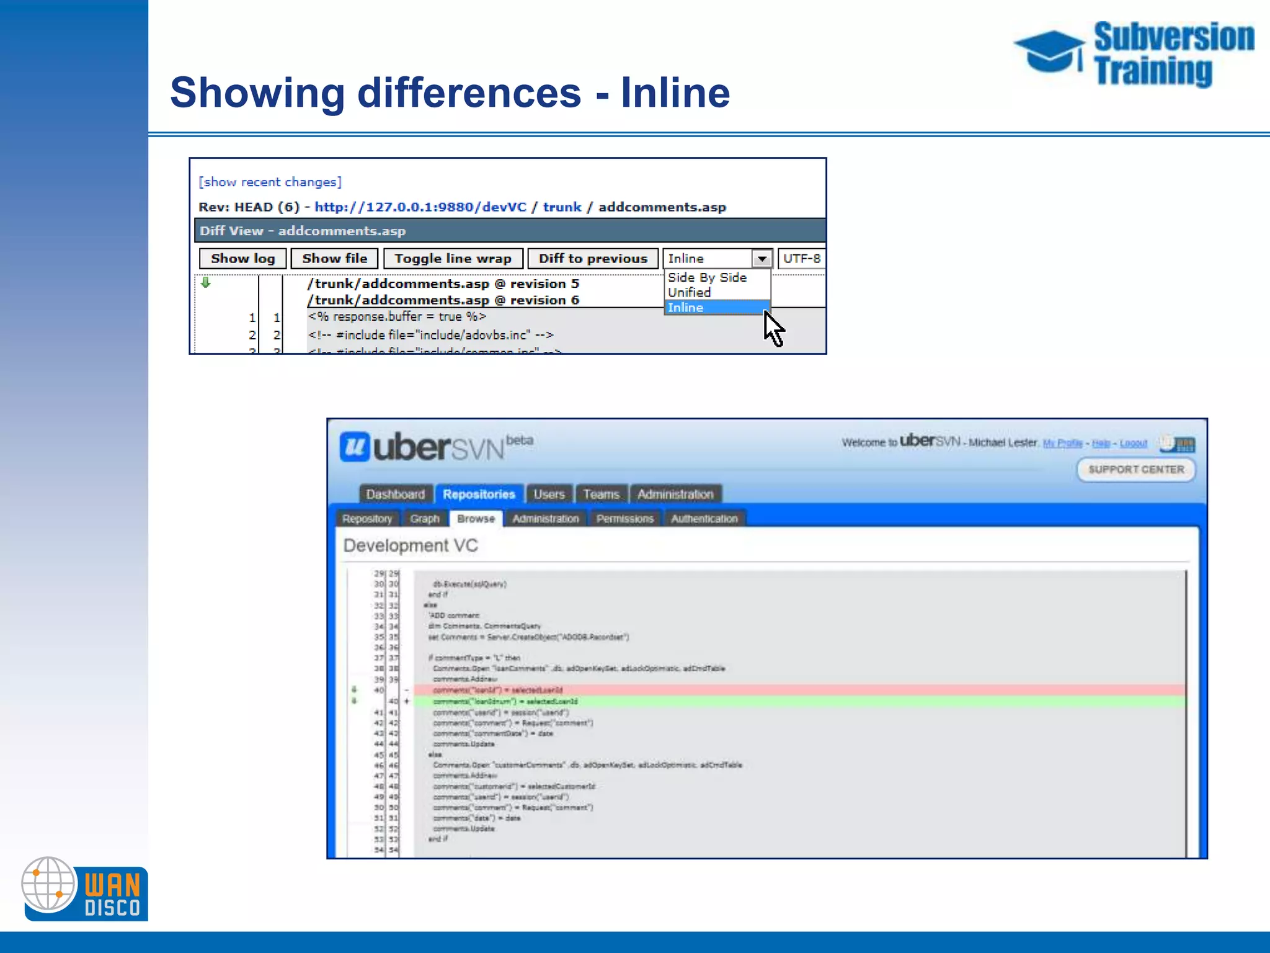The image size is (1270, 953).
Task: Click the uberSVN 'u' logo icon
Action: 355,447
